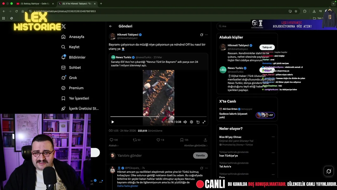
Task: Click the Yanıtla button
Action: [200, 155]
